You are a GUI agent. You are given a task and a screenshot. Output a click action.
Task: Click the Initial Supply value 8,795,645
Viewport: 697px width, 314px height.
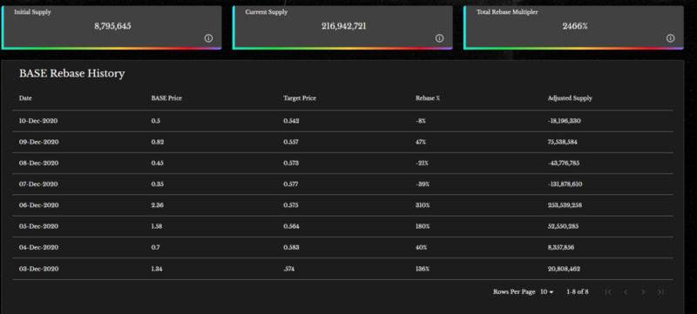(112, 26)
